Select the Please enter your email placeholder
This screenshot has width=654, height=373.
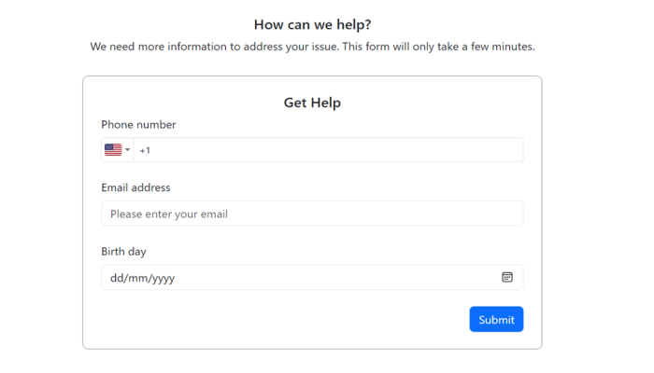pos(169,214)
